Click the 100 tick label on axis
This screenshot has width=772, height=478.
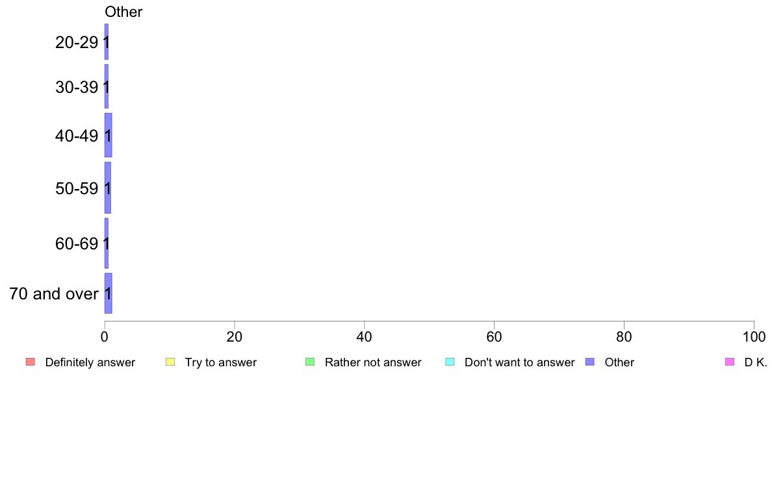(x=754, y=336)
